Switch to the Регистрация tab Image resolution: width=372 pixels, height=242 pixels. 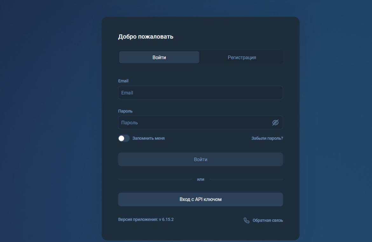point(242,57)
